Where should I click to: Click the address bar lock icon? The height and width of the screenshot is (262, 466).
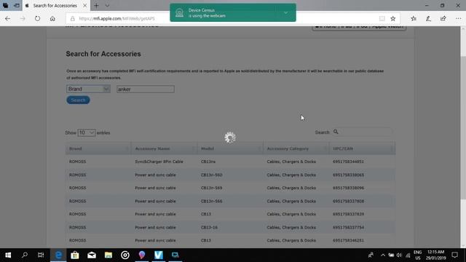[73, 18]
